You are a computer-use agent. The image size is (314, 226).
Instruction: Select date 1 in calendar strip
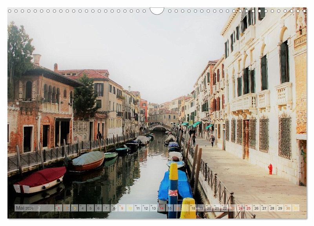58,208
